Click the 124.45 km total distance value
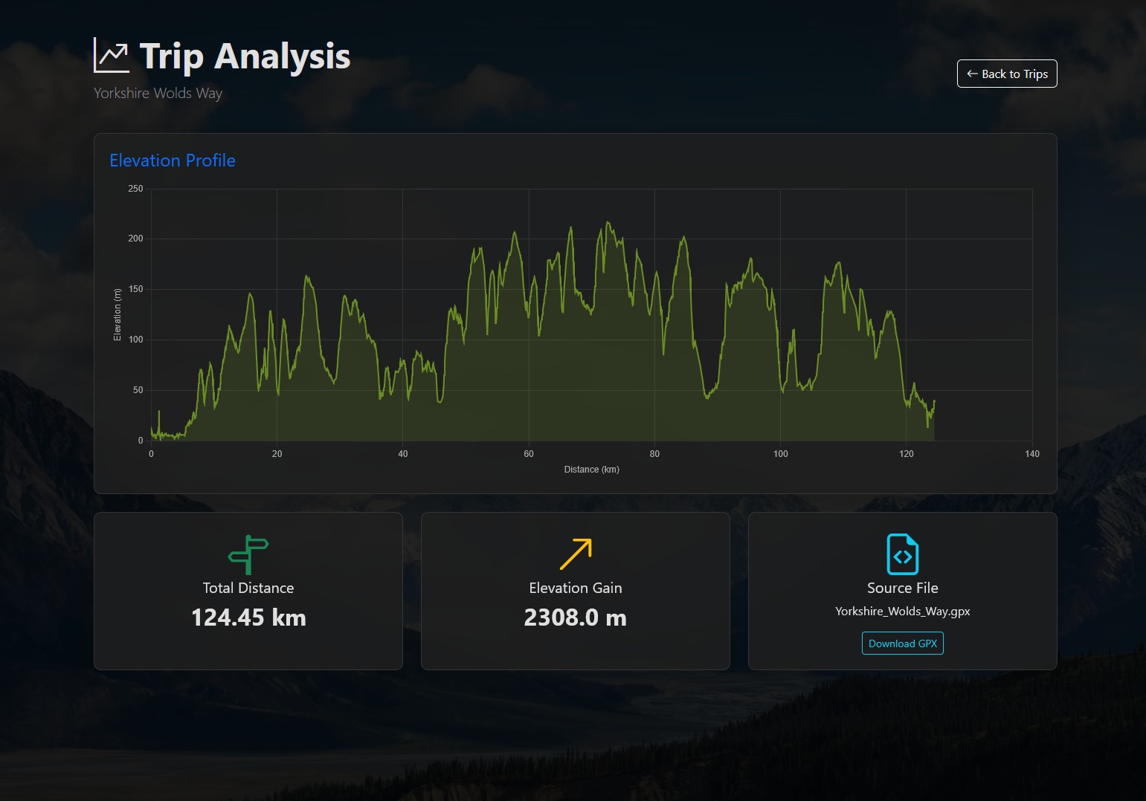 [248, 617]
